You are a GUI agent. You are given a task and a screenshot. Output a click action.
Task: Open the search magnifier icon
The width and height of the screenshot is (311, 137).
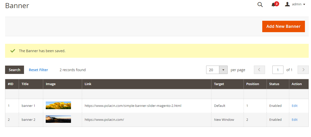260,5
